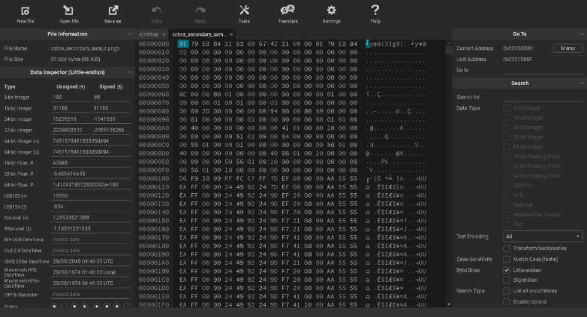Close the cobra_secondary_sam tab
The height and width of the screenshot is (317, 587).
click(232, 35)
